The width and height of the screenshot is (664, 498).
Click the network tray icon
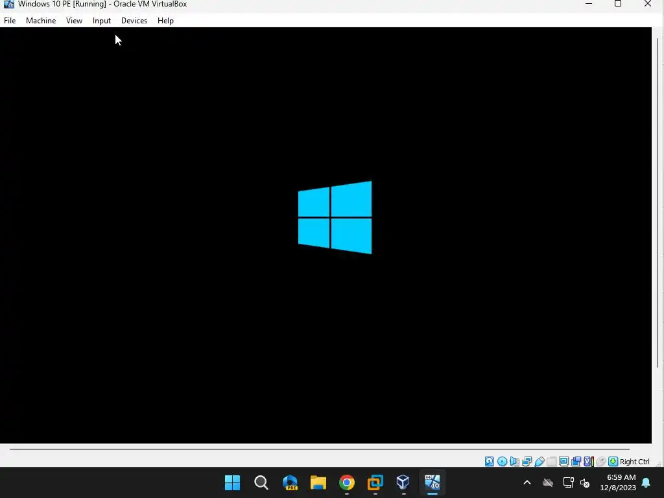coord(568,482)
